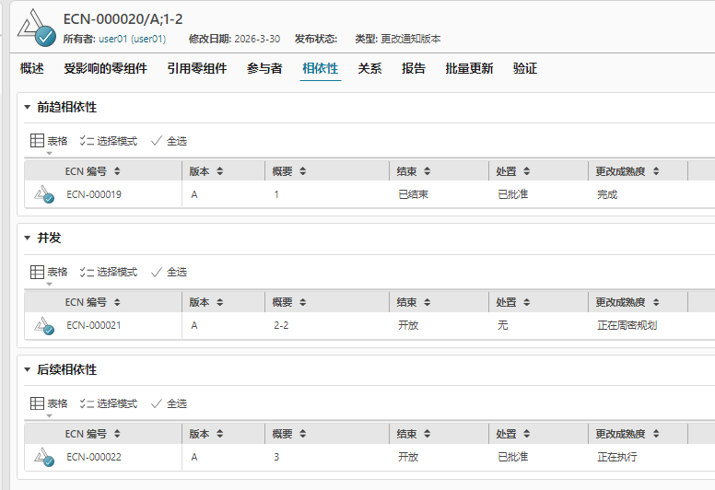Toggle 选择模式 in 后续相依性 section

(x=109, y=403)
